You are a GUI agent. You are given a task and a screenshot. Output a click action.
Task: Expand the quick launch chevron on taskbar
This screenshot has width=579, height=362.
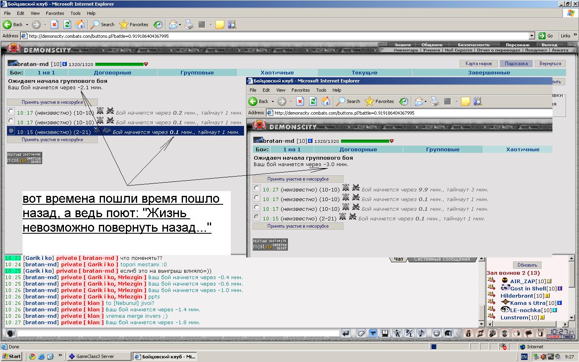pyautogui.click(x=60, y=356)
